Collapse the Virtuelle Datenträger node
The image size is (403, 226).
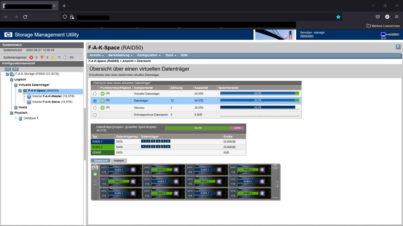pos(16,85)
